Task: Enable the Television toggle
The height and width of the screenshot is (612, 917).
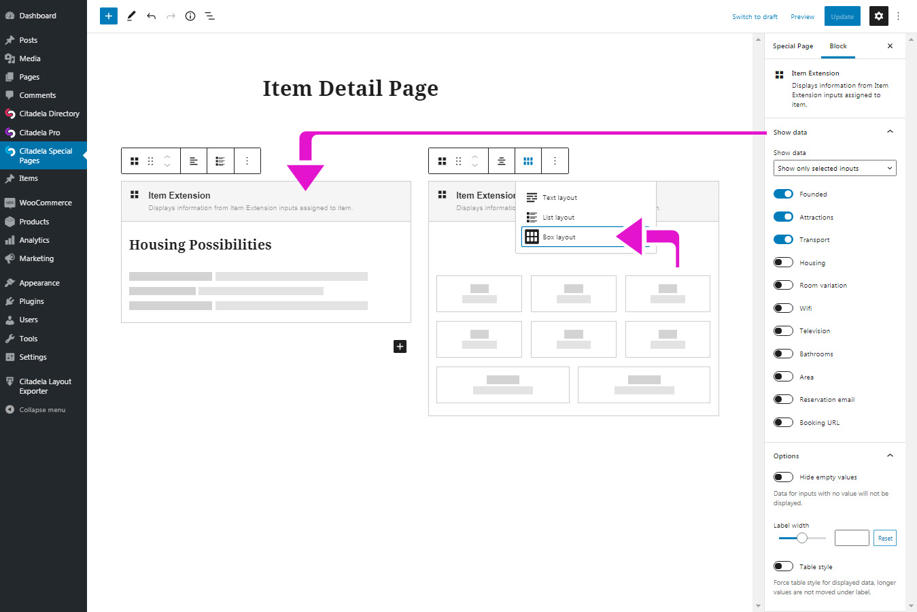Action: (x=783, y=330)
